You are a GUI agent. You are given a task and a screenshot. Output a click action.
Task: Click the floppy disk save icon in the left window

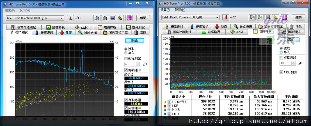click(112, 18)
